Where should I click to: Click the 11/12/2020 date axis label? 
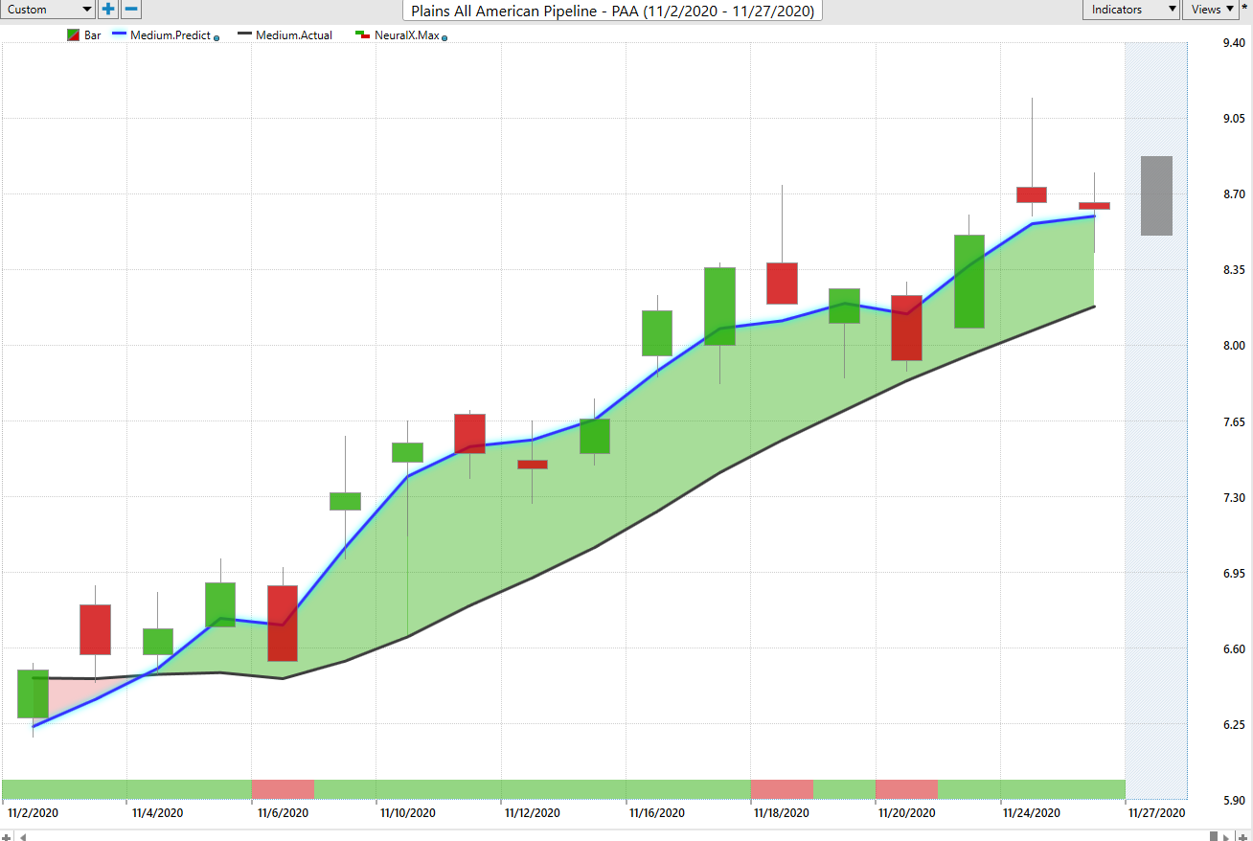click(x=532, y=812)
